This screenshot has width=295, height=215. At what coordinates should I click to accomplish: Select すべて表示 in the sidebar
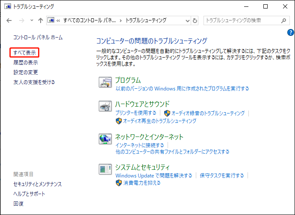tap(24, 53)
